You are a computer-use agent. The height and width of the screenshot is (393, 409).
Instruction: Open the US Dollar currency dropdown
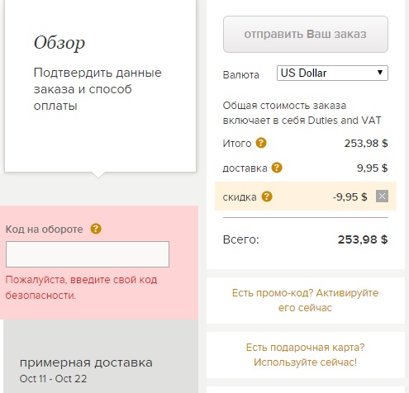(332, 73)
